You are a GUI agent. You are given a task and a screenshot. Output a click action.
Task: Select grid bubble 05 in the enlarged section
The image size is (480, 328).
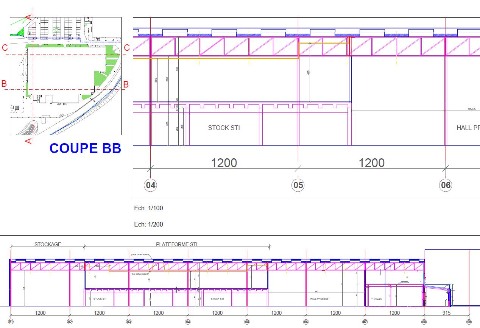298,185
